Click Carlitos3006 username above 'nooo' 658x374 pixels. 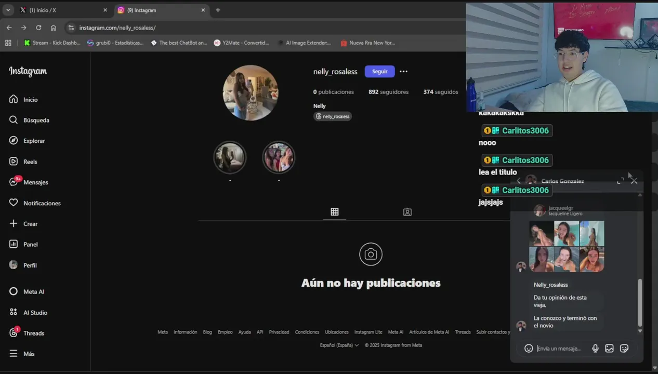(525, 130)
